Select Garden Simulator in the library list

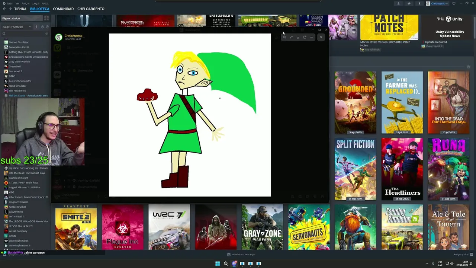click(x=19, y=42)
